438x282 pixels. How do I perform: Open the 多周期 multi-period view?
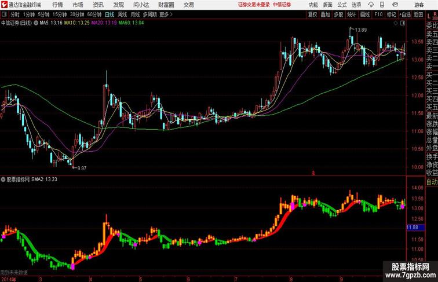[x=149, y=14]
